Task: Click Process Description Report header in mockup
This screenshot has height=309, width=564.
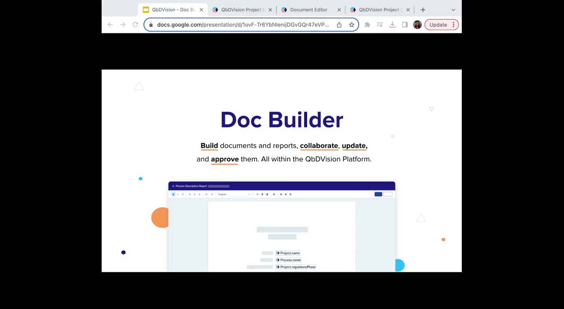Action: (191, 186)
